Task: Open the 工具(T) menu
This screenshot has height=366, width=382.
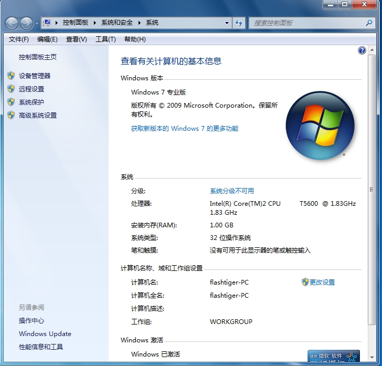Action: (x=105, y=39)
